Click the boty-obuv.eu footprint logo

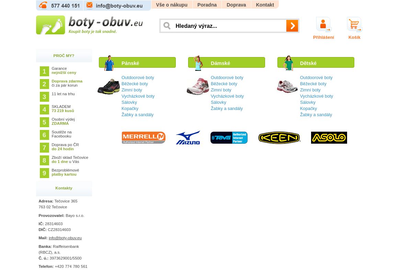point(90,25)
